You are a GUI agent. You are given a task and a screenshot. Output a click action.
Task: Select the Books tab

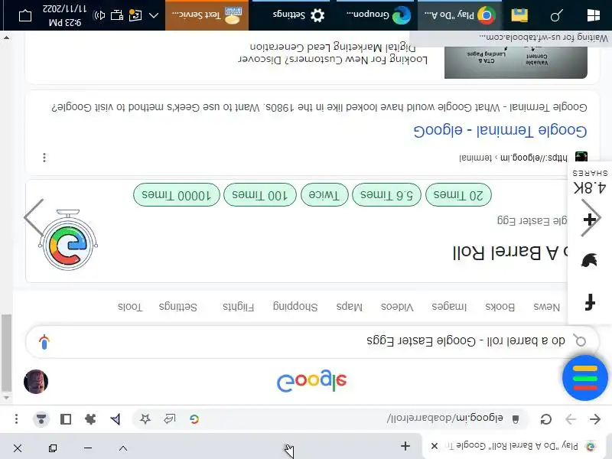point(500,307)
